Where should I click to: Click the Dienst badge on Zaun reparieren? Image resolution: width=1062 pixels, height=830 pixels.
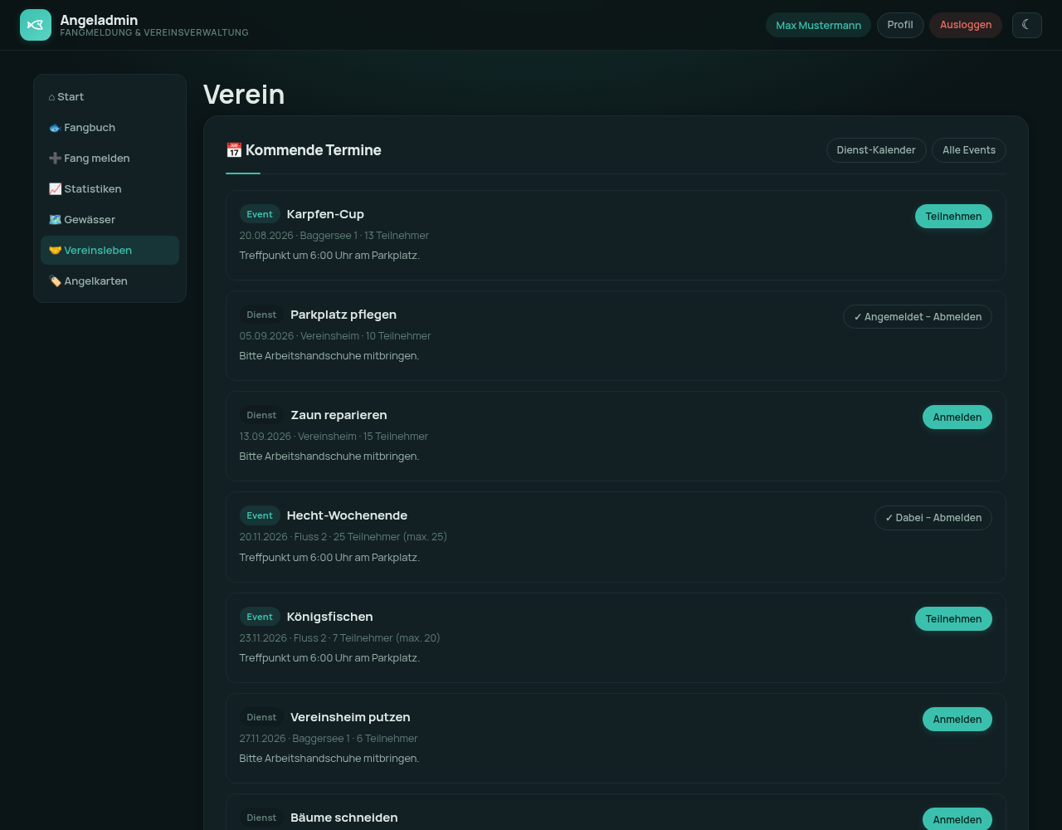point(261,415)
